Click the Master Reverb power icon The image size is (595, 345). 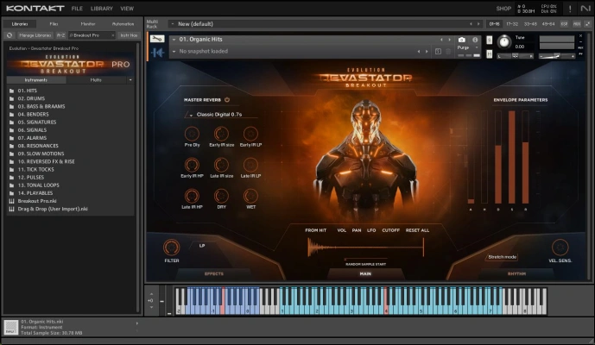click(x=227, y=100)
